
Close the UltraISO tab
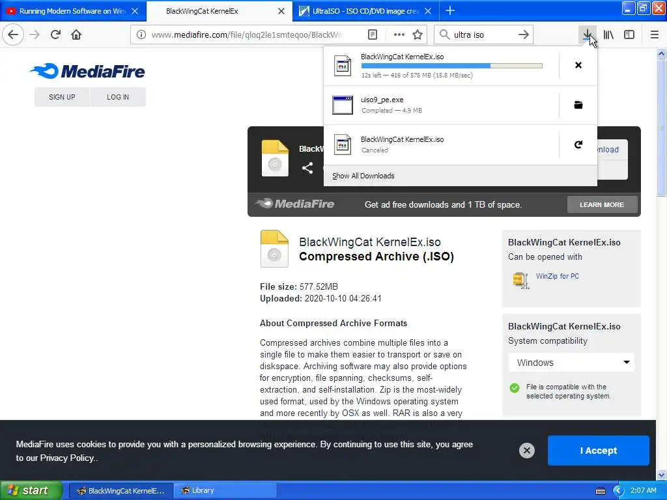pos(428,11)
